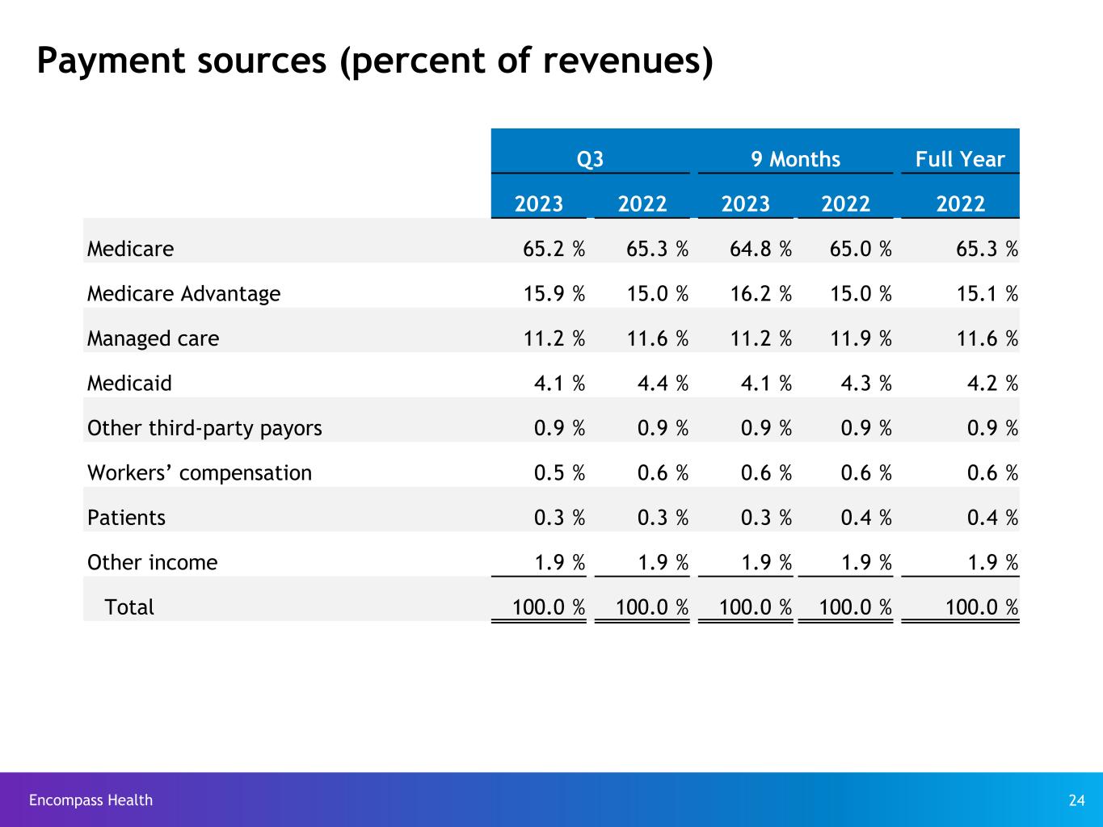Select the Medicare row label
Screen dimensions: 1103x827
point(130,249)
